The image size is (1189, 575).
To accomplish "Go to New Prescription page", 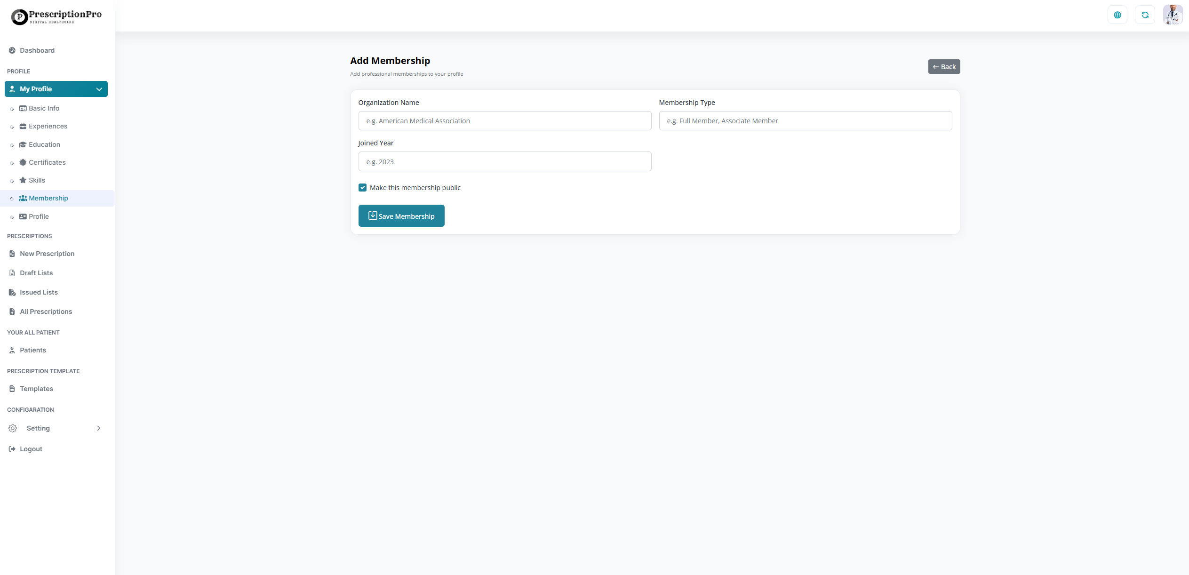I will (47, 254).
